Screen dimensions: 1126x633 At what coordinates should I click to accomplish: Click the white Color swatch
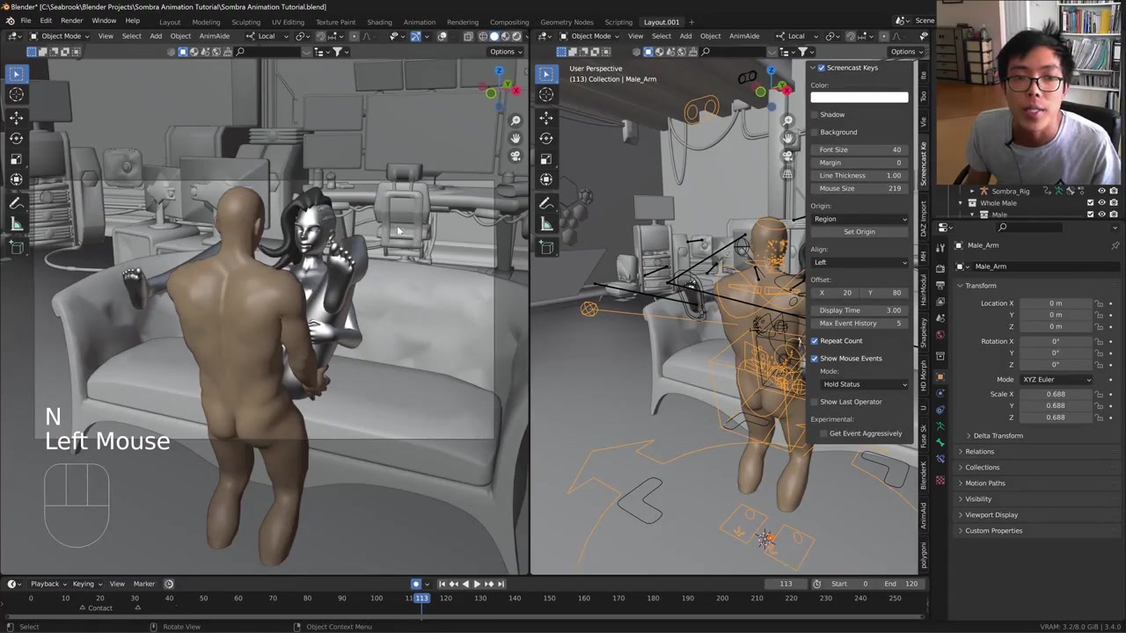coord(859,98)
